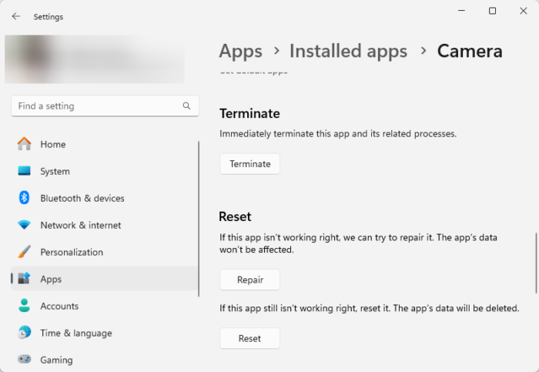Click the vertical scrollbar in main pane
539x372 pixels.
(536, 262)
